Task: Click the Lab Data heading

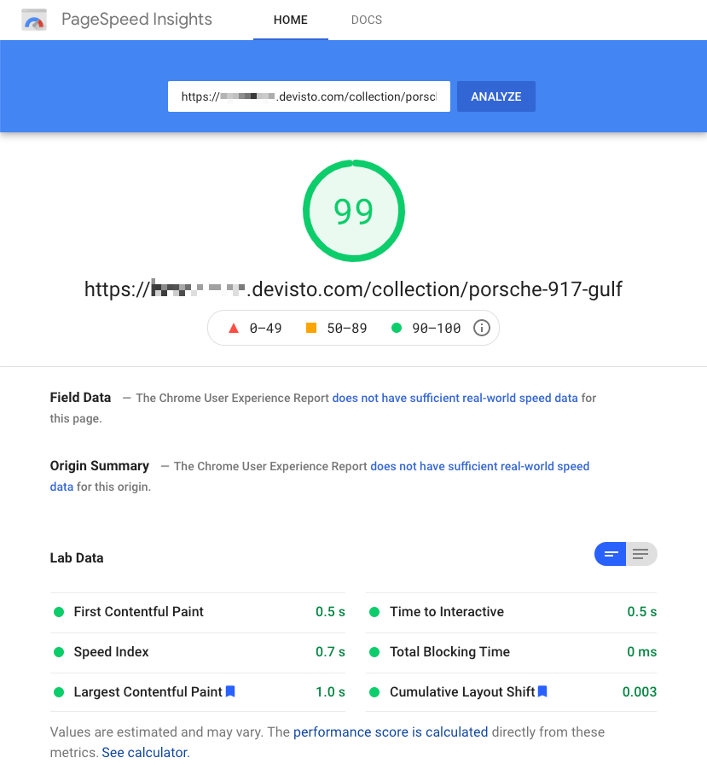Action: click(x=77, y=558)
